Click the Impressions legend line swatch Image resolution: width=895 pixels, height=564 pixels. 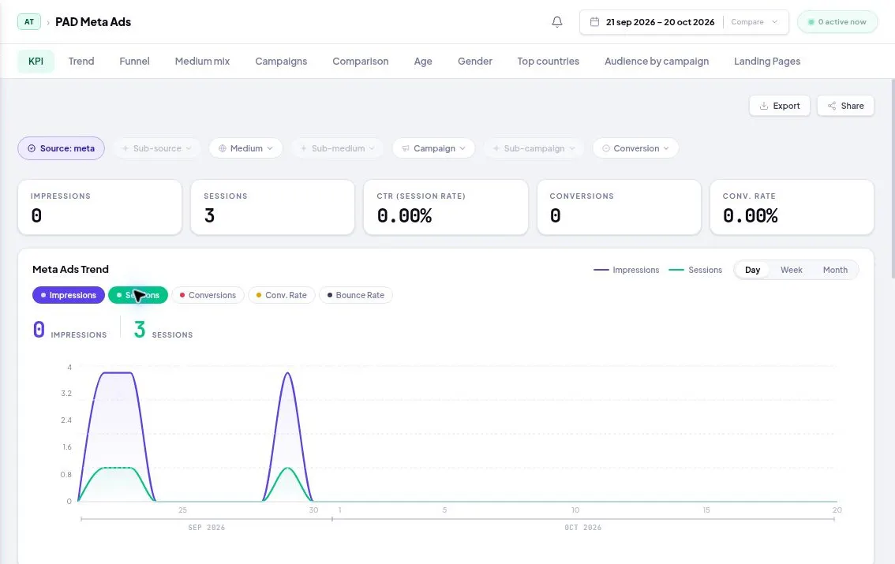click(x=601, y=270)
